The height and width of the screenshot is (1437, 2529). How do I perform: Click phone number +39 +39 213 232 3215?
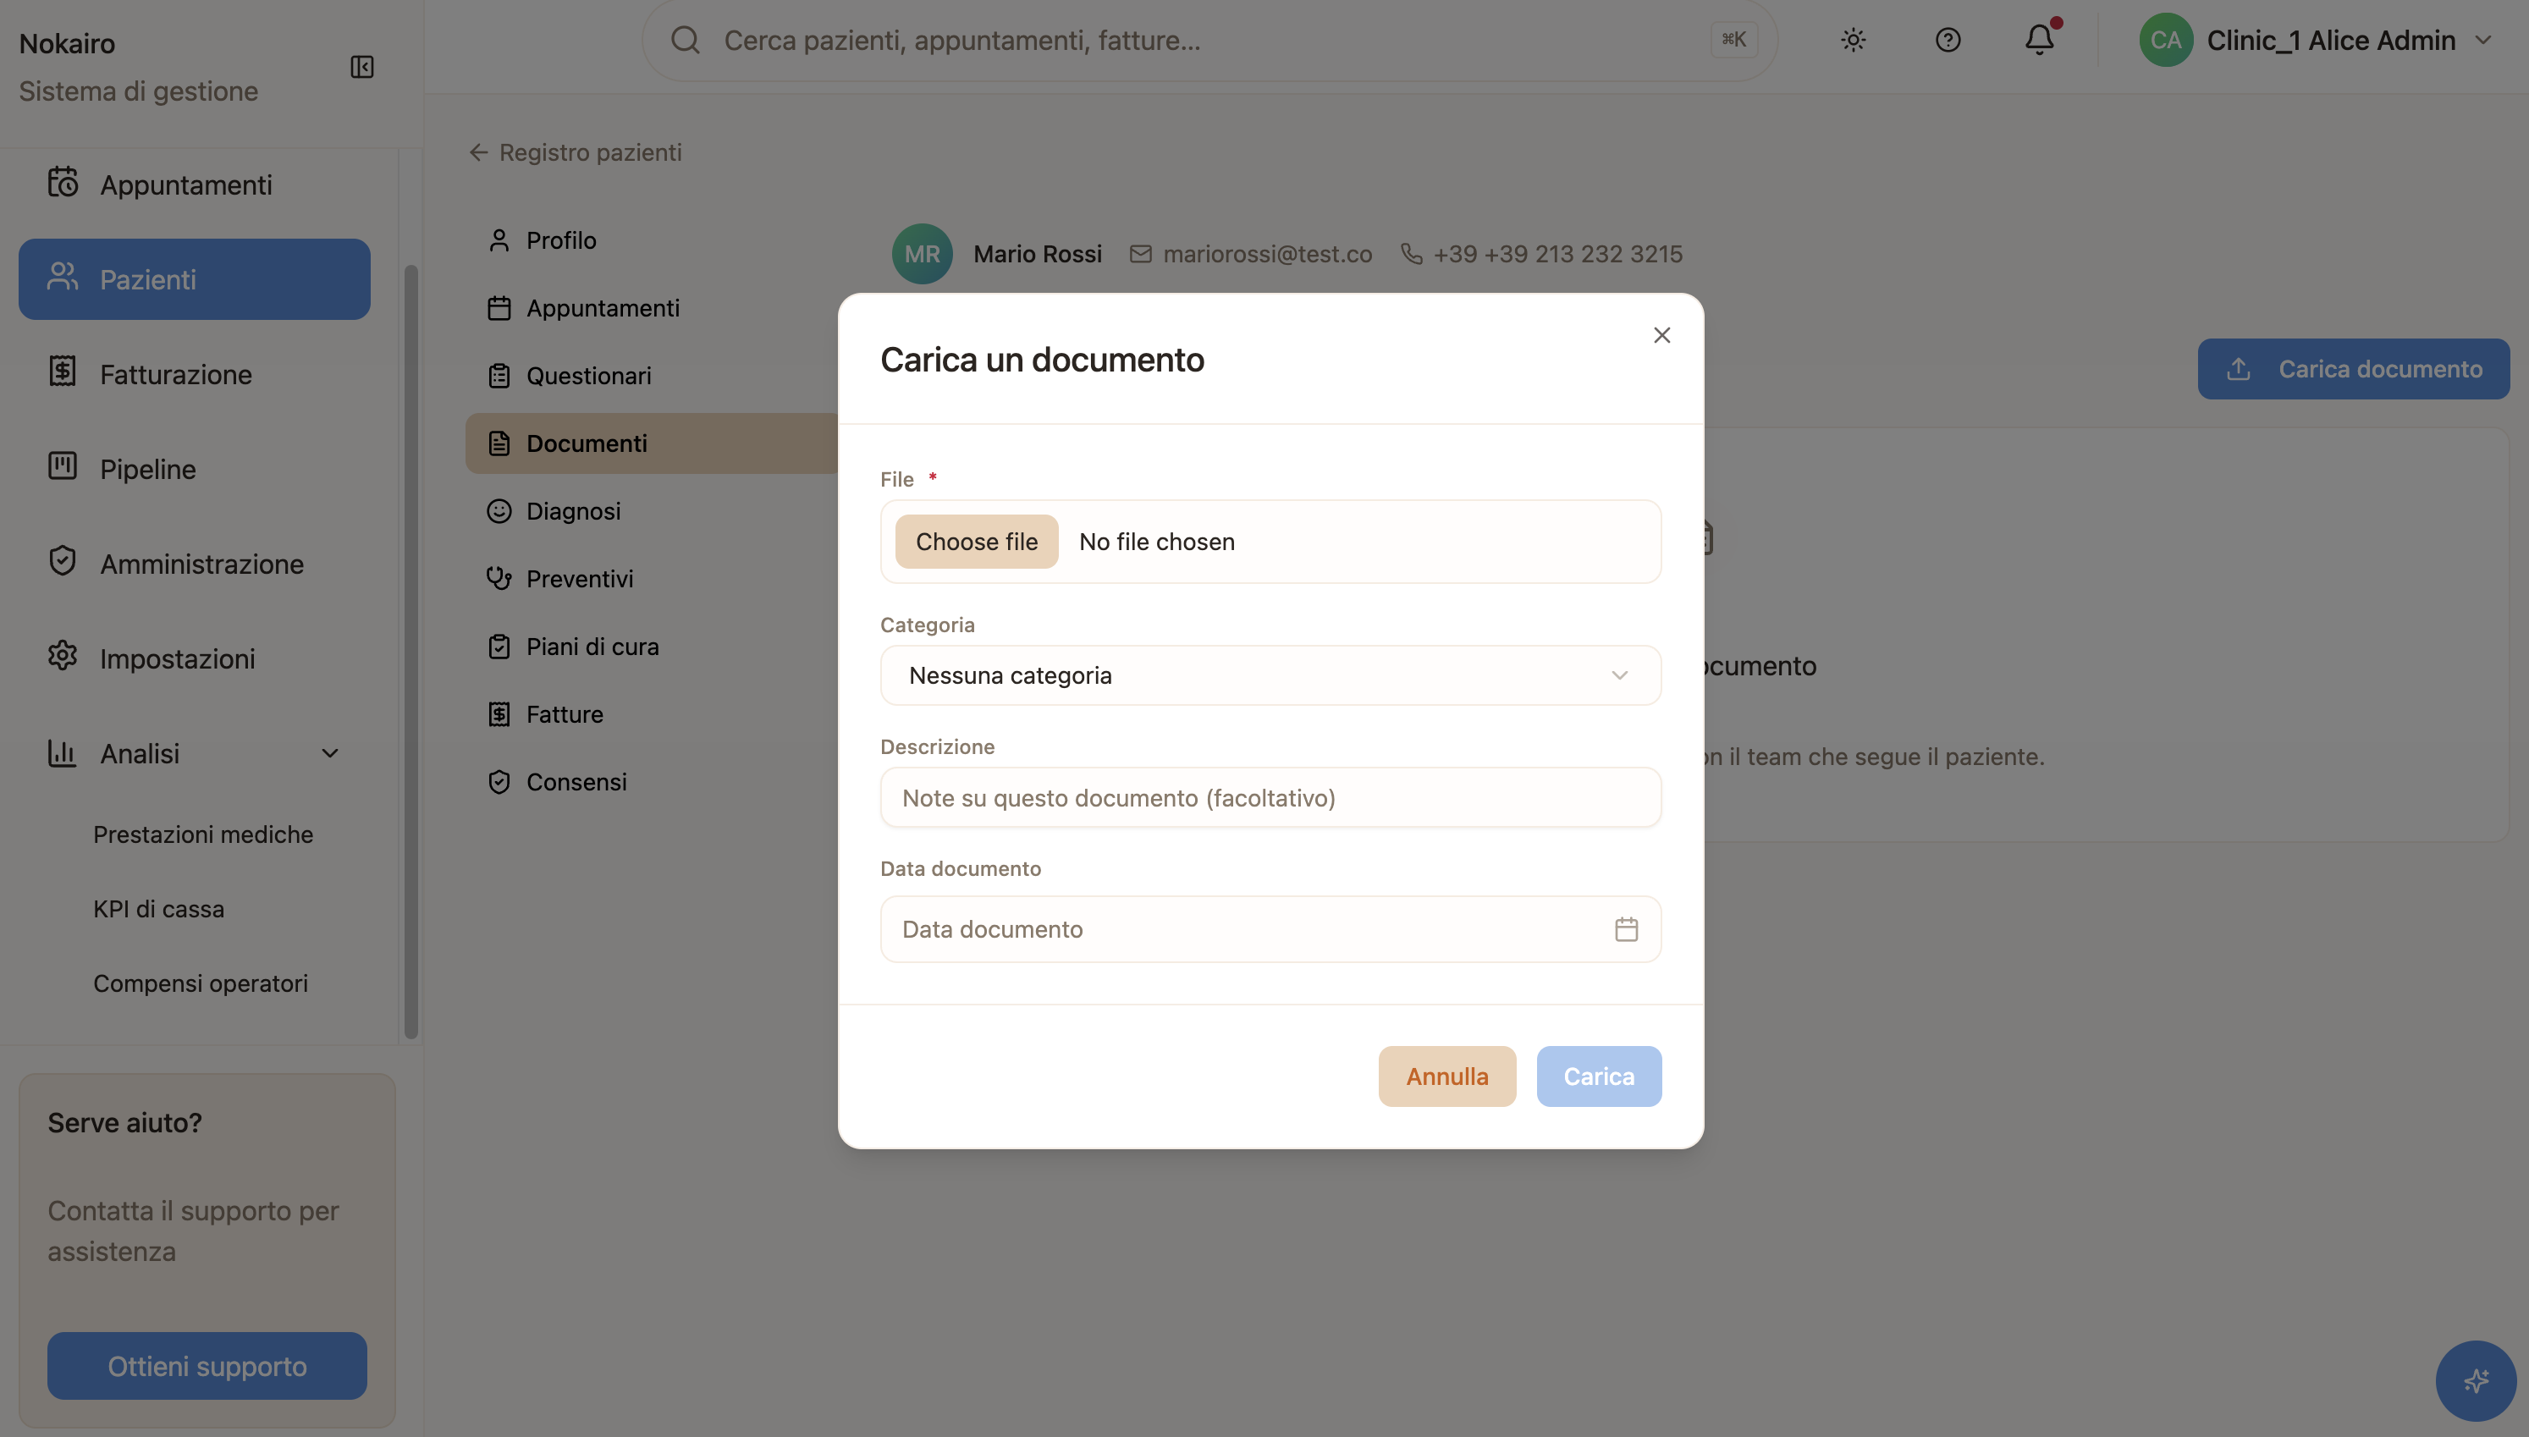click(1557, 254)
